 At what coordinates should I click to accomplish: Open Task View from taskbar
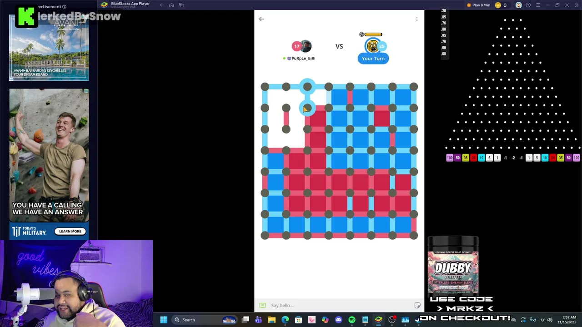point(246,320)
